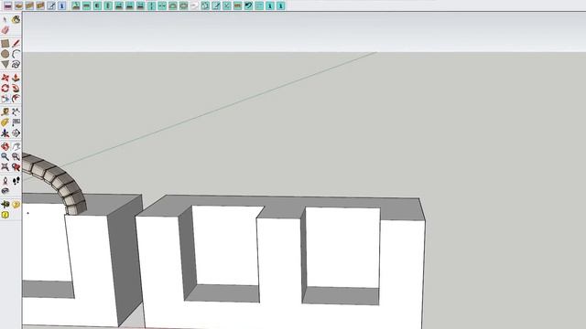Choose the Pan hand tool

16,146
